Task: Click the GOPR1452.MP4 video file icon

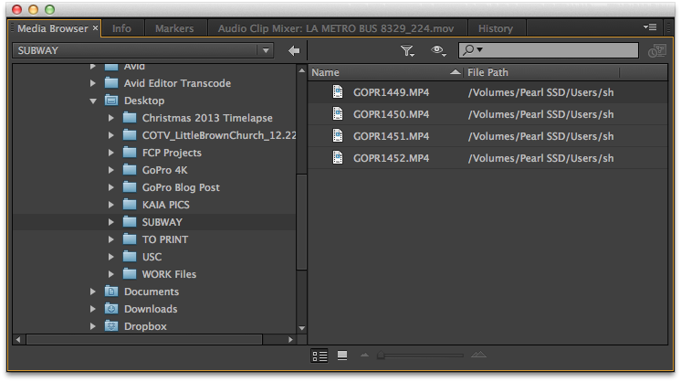Action: click(x=338, y=157)
